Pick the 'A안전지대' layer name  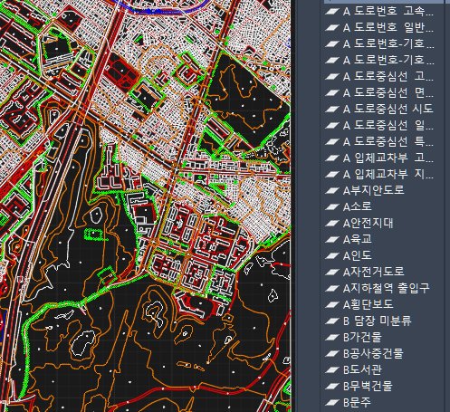369,224
